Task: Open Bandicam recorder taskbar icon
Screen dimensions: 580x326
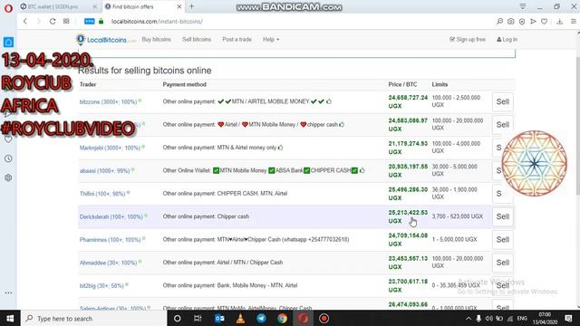Action: 324,318
